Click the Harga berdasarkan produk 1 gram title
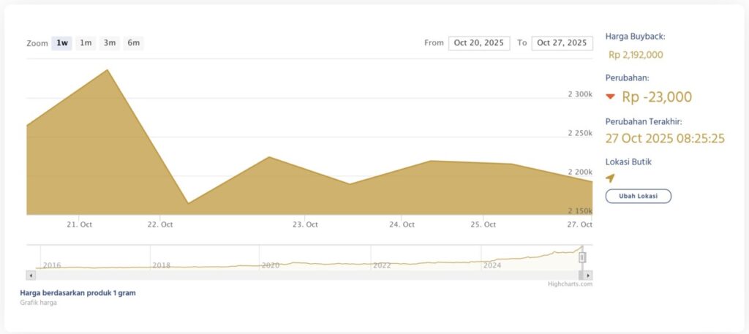Image resolution: width=749 pixels, height=334 pixels. tap(78, 293)
